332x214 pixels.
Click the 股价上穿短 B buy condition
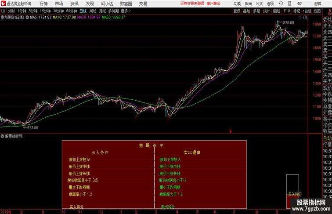[79, 160]
